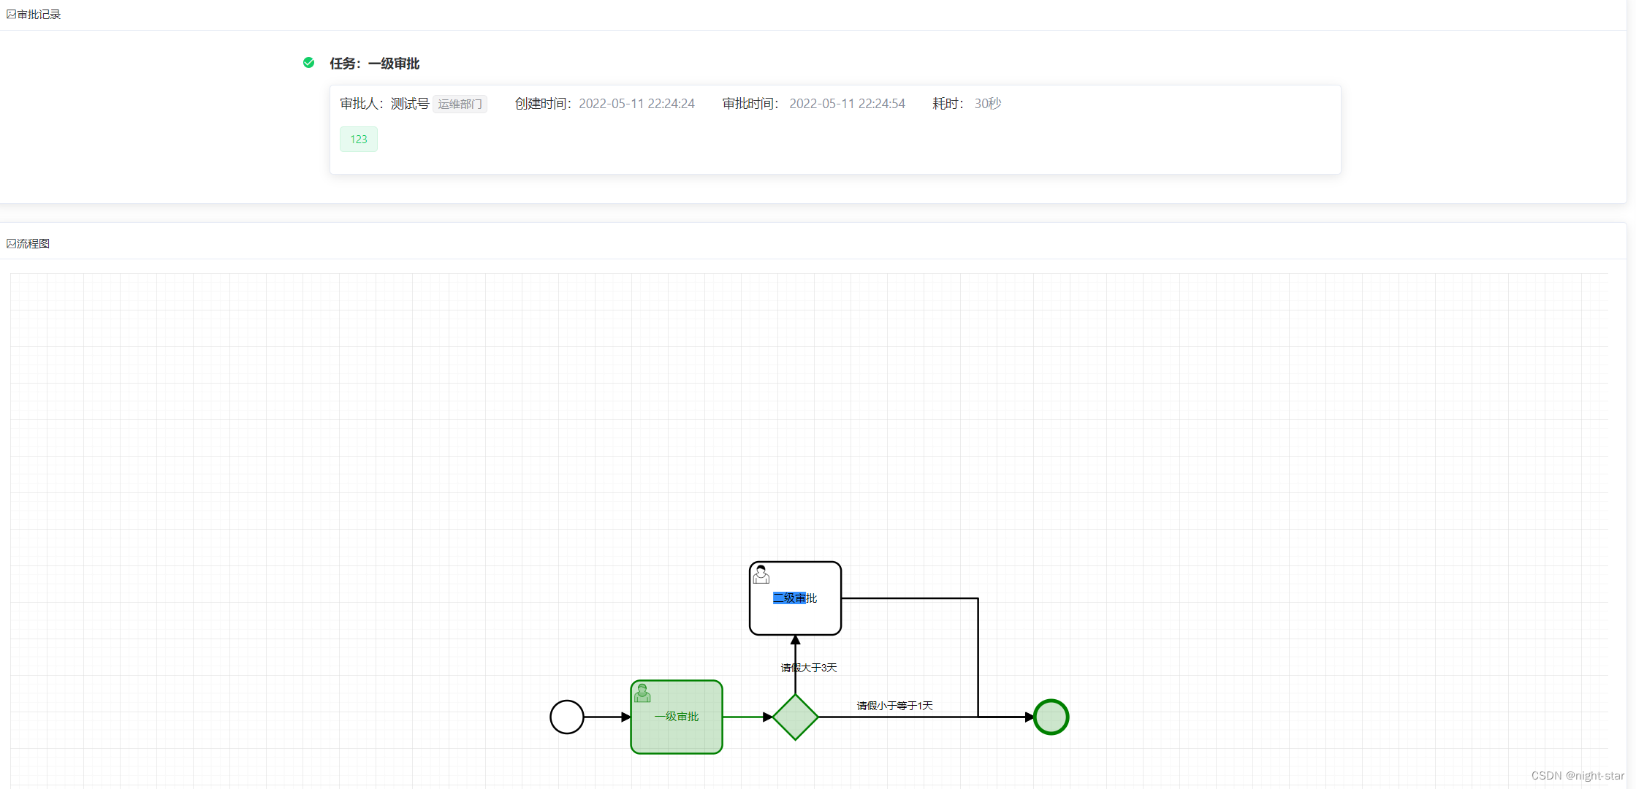Click the 任务：一级审批 title

coord(374,64)
